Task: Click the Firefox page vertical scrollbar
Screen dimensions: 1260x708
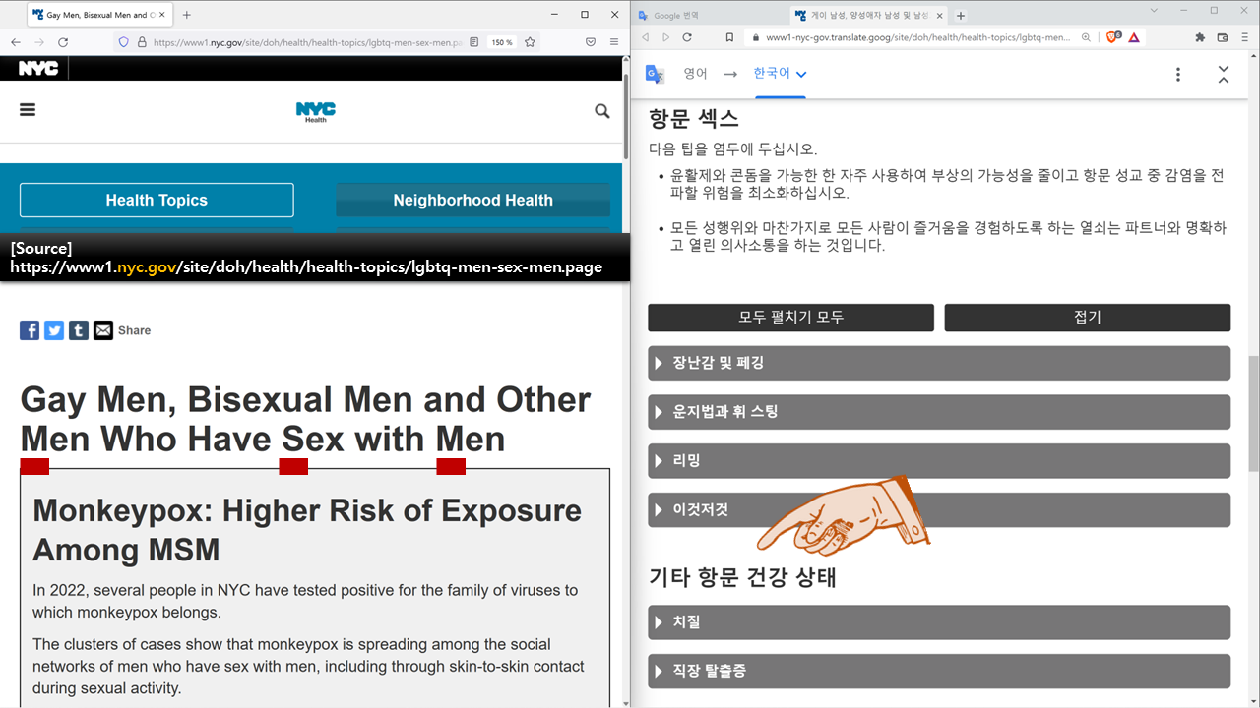Action: [625, 118]
